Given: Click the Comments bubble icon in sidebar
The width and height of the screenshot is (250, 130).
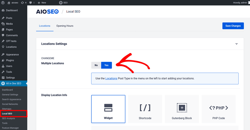Looking at the screenshot, I should 3,35.
